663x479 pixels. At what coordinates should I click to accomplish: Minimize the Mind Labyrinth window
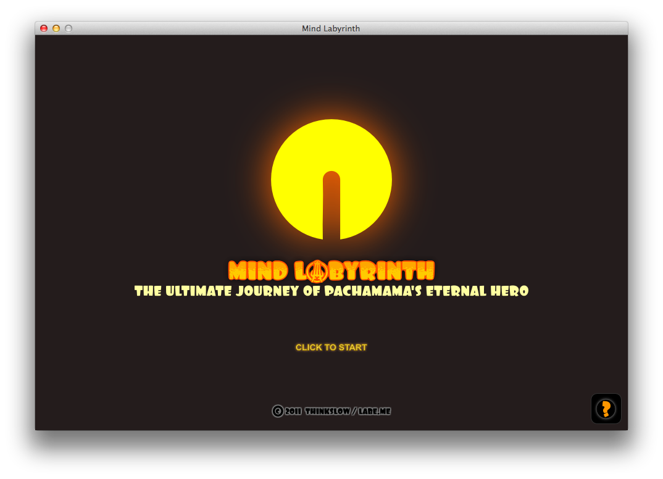point(56,28)
